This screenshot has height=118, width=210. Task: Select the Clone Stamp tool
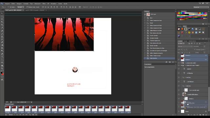(2, 36)
